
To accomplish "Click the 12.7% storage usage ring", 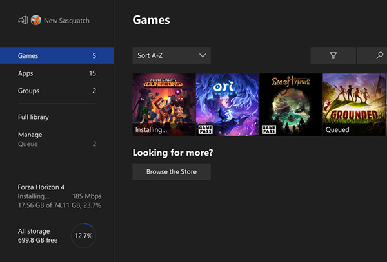I will tap(83, 236).
